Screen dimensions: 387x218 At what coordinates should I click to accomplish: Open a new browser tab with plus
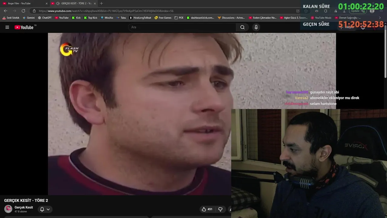click(101, 3)
